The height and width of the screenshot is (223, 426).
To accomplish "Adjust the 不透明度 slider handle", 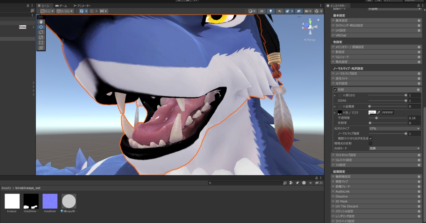I will pos(376,118).
